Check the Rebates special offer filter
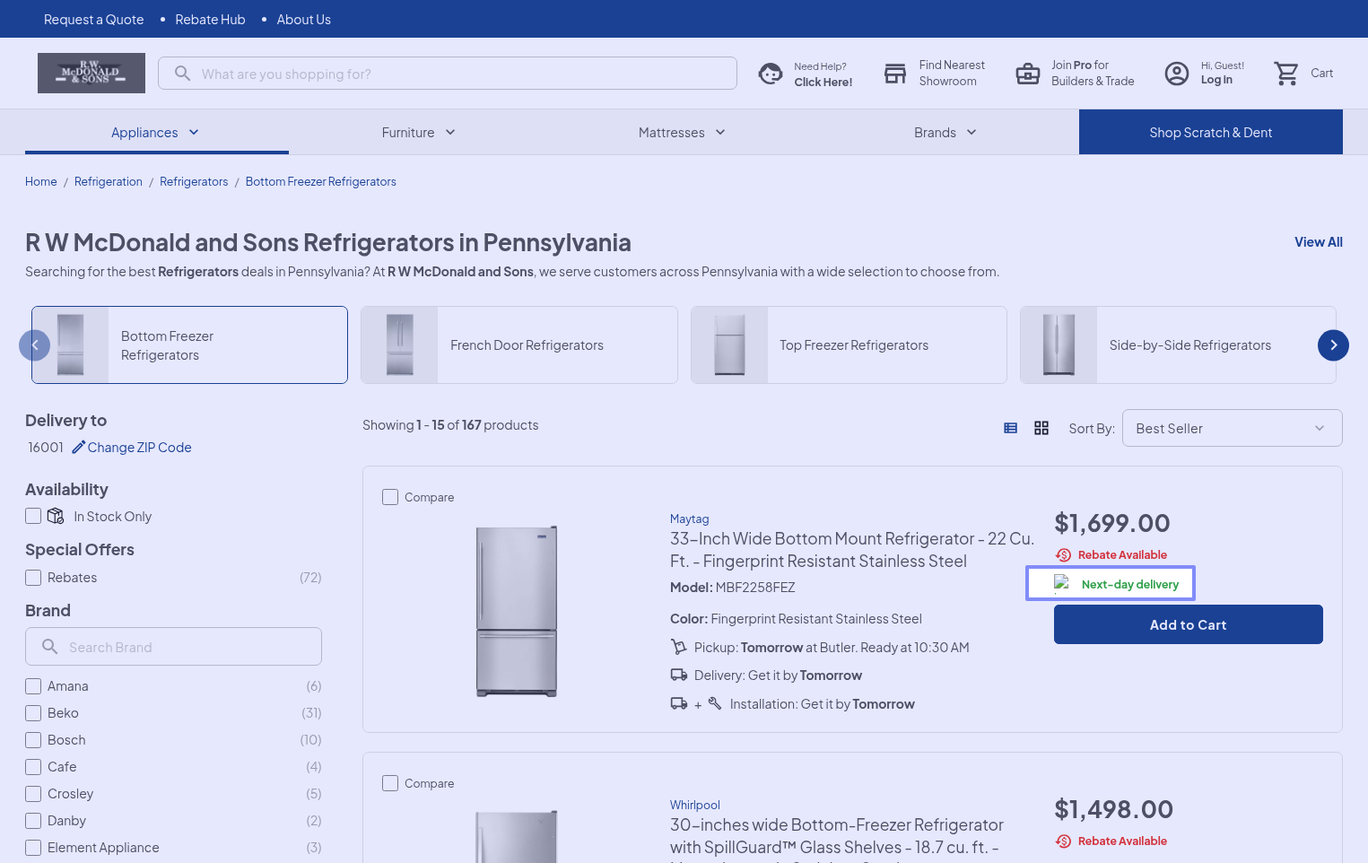This screenshot has width=1368, height=863. (x=33, y=578)
